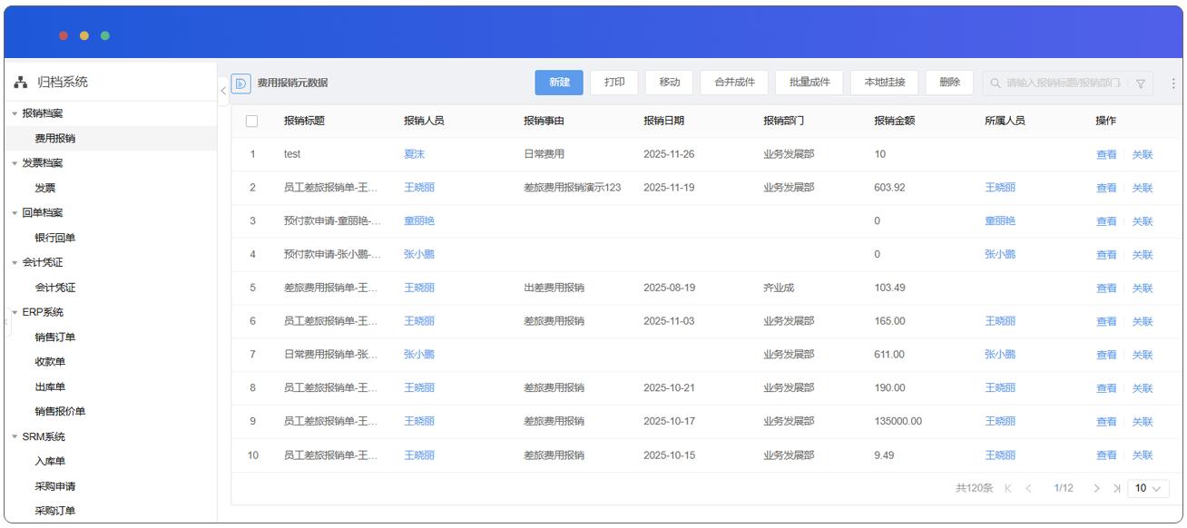Image resolution: width=1187 pixels, height=528 pixels.
Task: Collapse the 报销档案 tree group
Action: click(15, 114)
